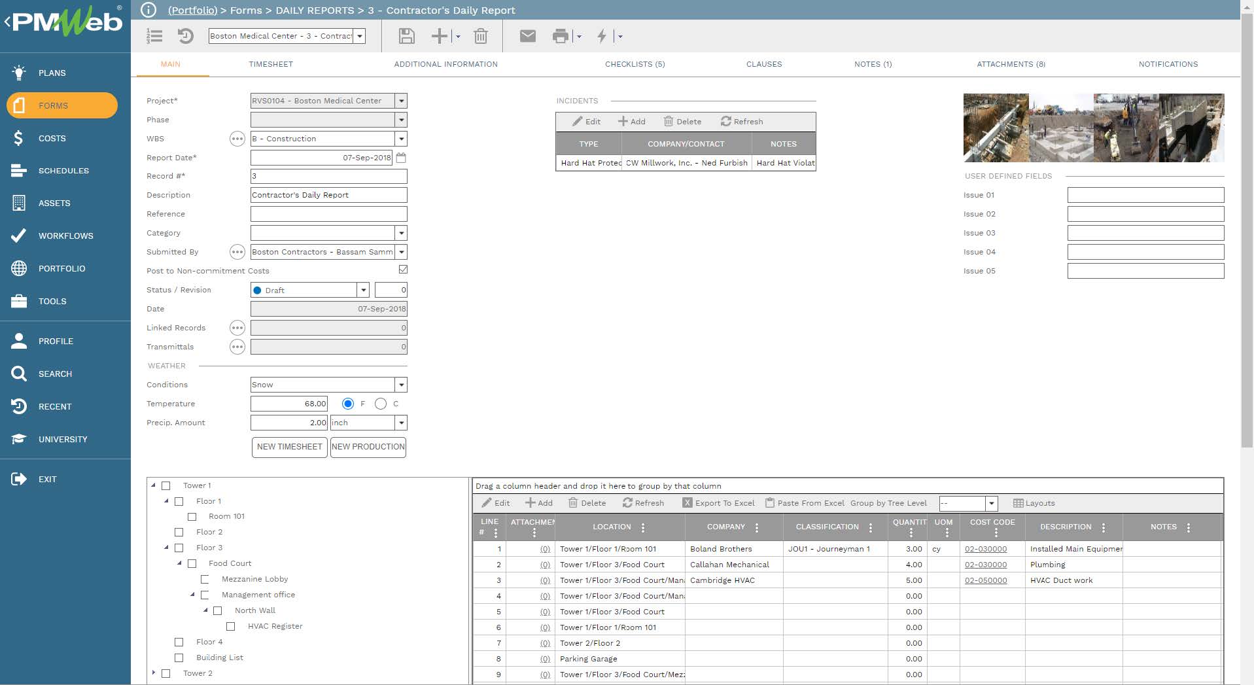Click the printer icon

pos(561,36)
